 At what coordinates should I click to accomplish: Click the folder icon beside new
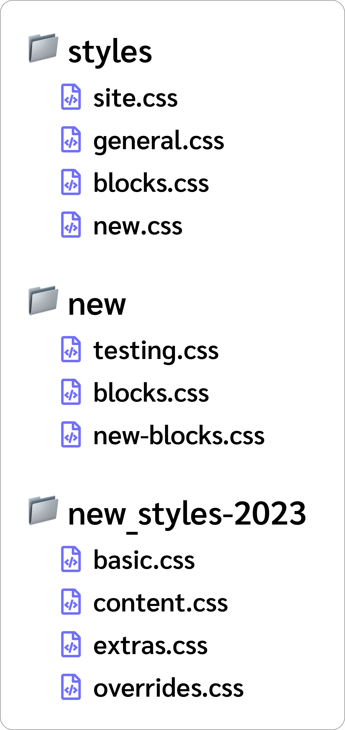click(43, 301)
